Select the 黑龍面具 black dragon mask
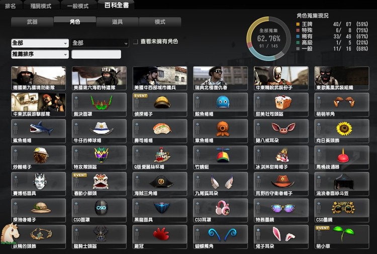Screen dimensions: 377x254 point(160,210)
